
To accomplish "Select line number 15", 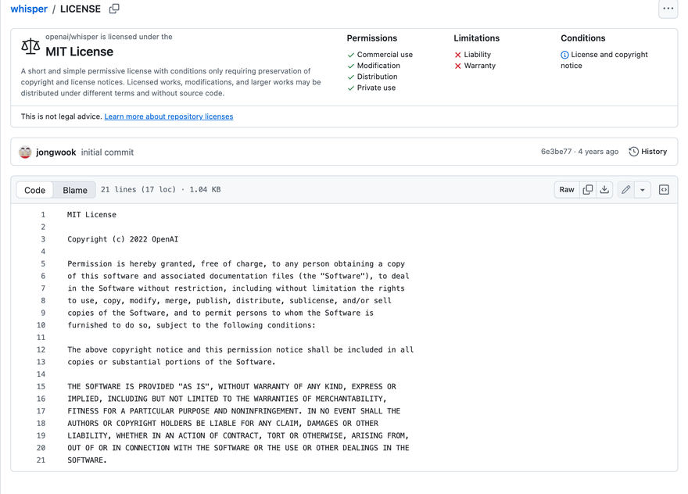I will (41, 386).
